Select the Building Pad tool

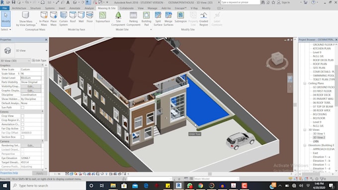(146, 18)
